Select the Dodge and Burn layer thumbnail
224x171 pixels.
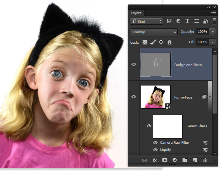pos(156,65)
